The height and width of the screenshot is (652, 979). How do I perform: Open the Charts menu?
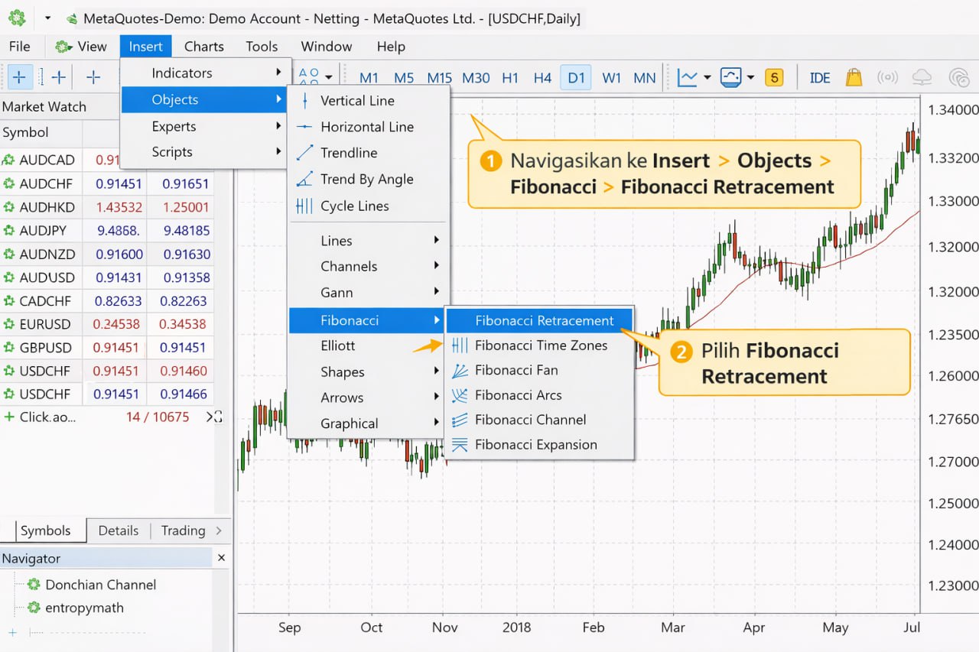[x=204, y=47]
